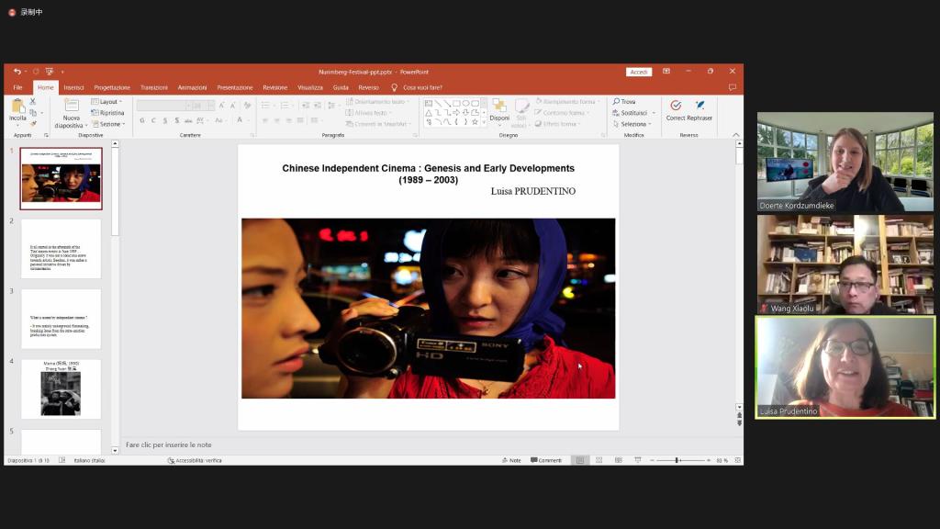This screenshot has height=529, width=940.
Task: Open the Incolla paste options arrow
Action: pos(17,125)
